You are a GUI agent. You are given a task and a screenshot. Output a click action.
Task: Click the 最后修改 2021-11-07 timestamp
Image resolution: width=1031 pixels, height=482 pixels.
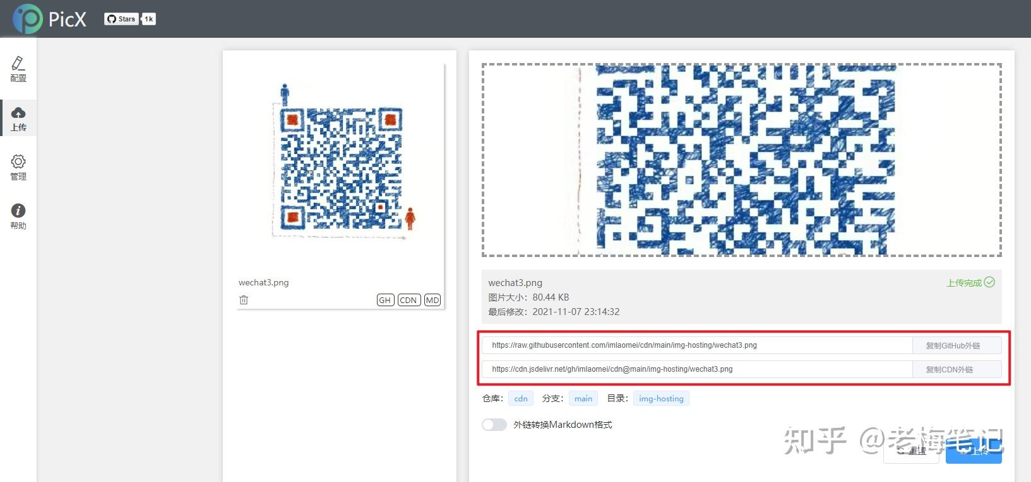(554, 312)
